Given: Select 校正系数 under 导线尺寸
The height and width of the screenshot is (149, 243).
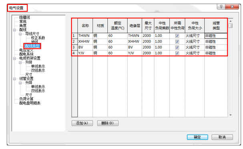Looking at the screenshot, I should tap(38, 38).
